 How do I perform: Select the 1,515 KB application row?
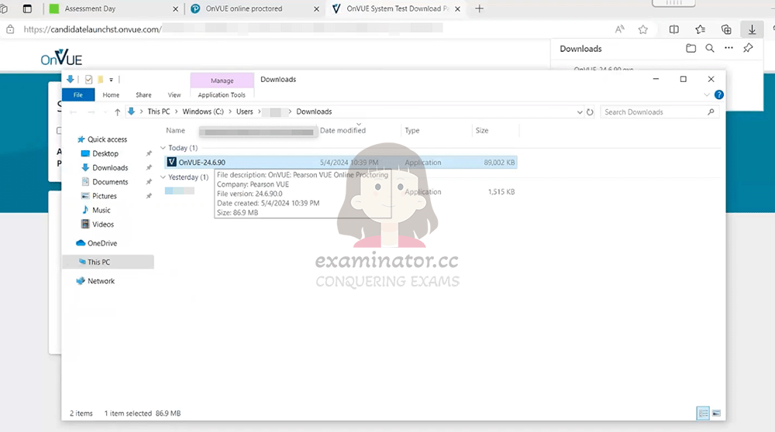[x=341, y=191]
